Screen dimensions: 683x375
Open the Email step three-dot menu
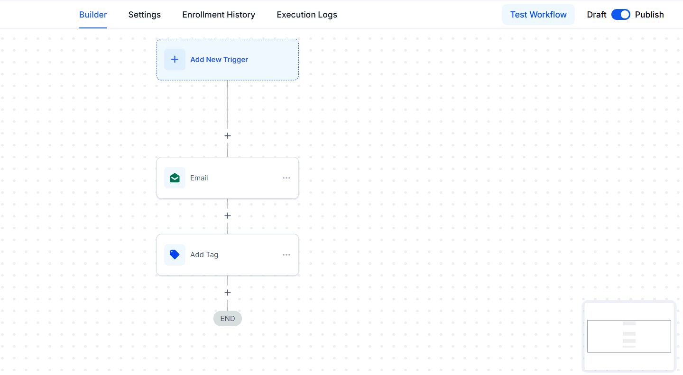286,178
